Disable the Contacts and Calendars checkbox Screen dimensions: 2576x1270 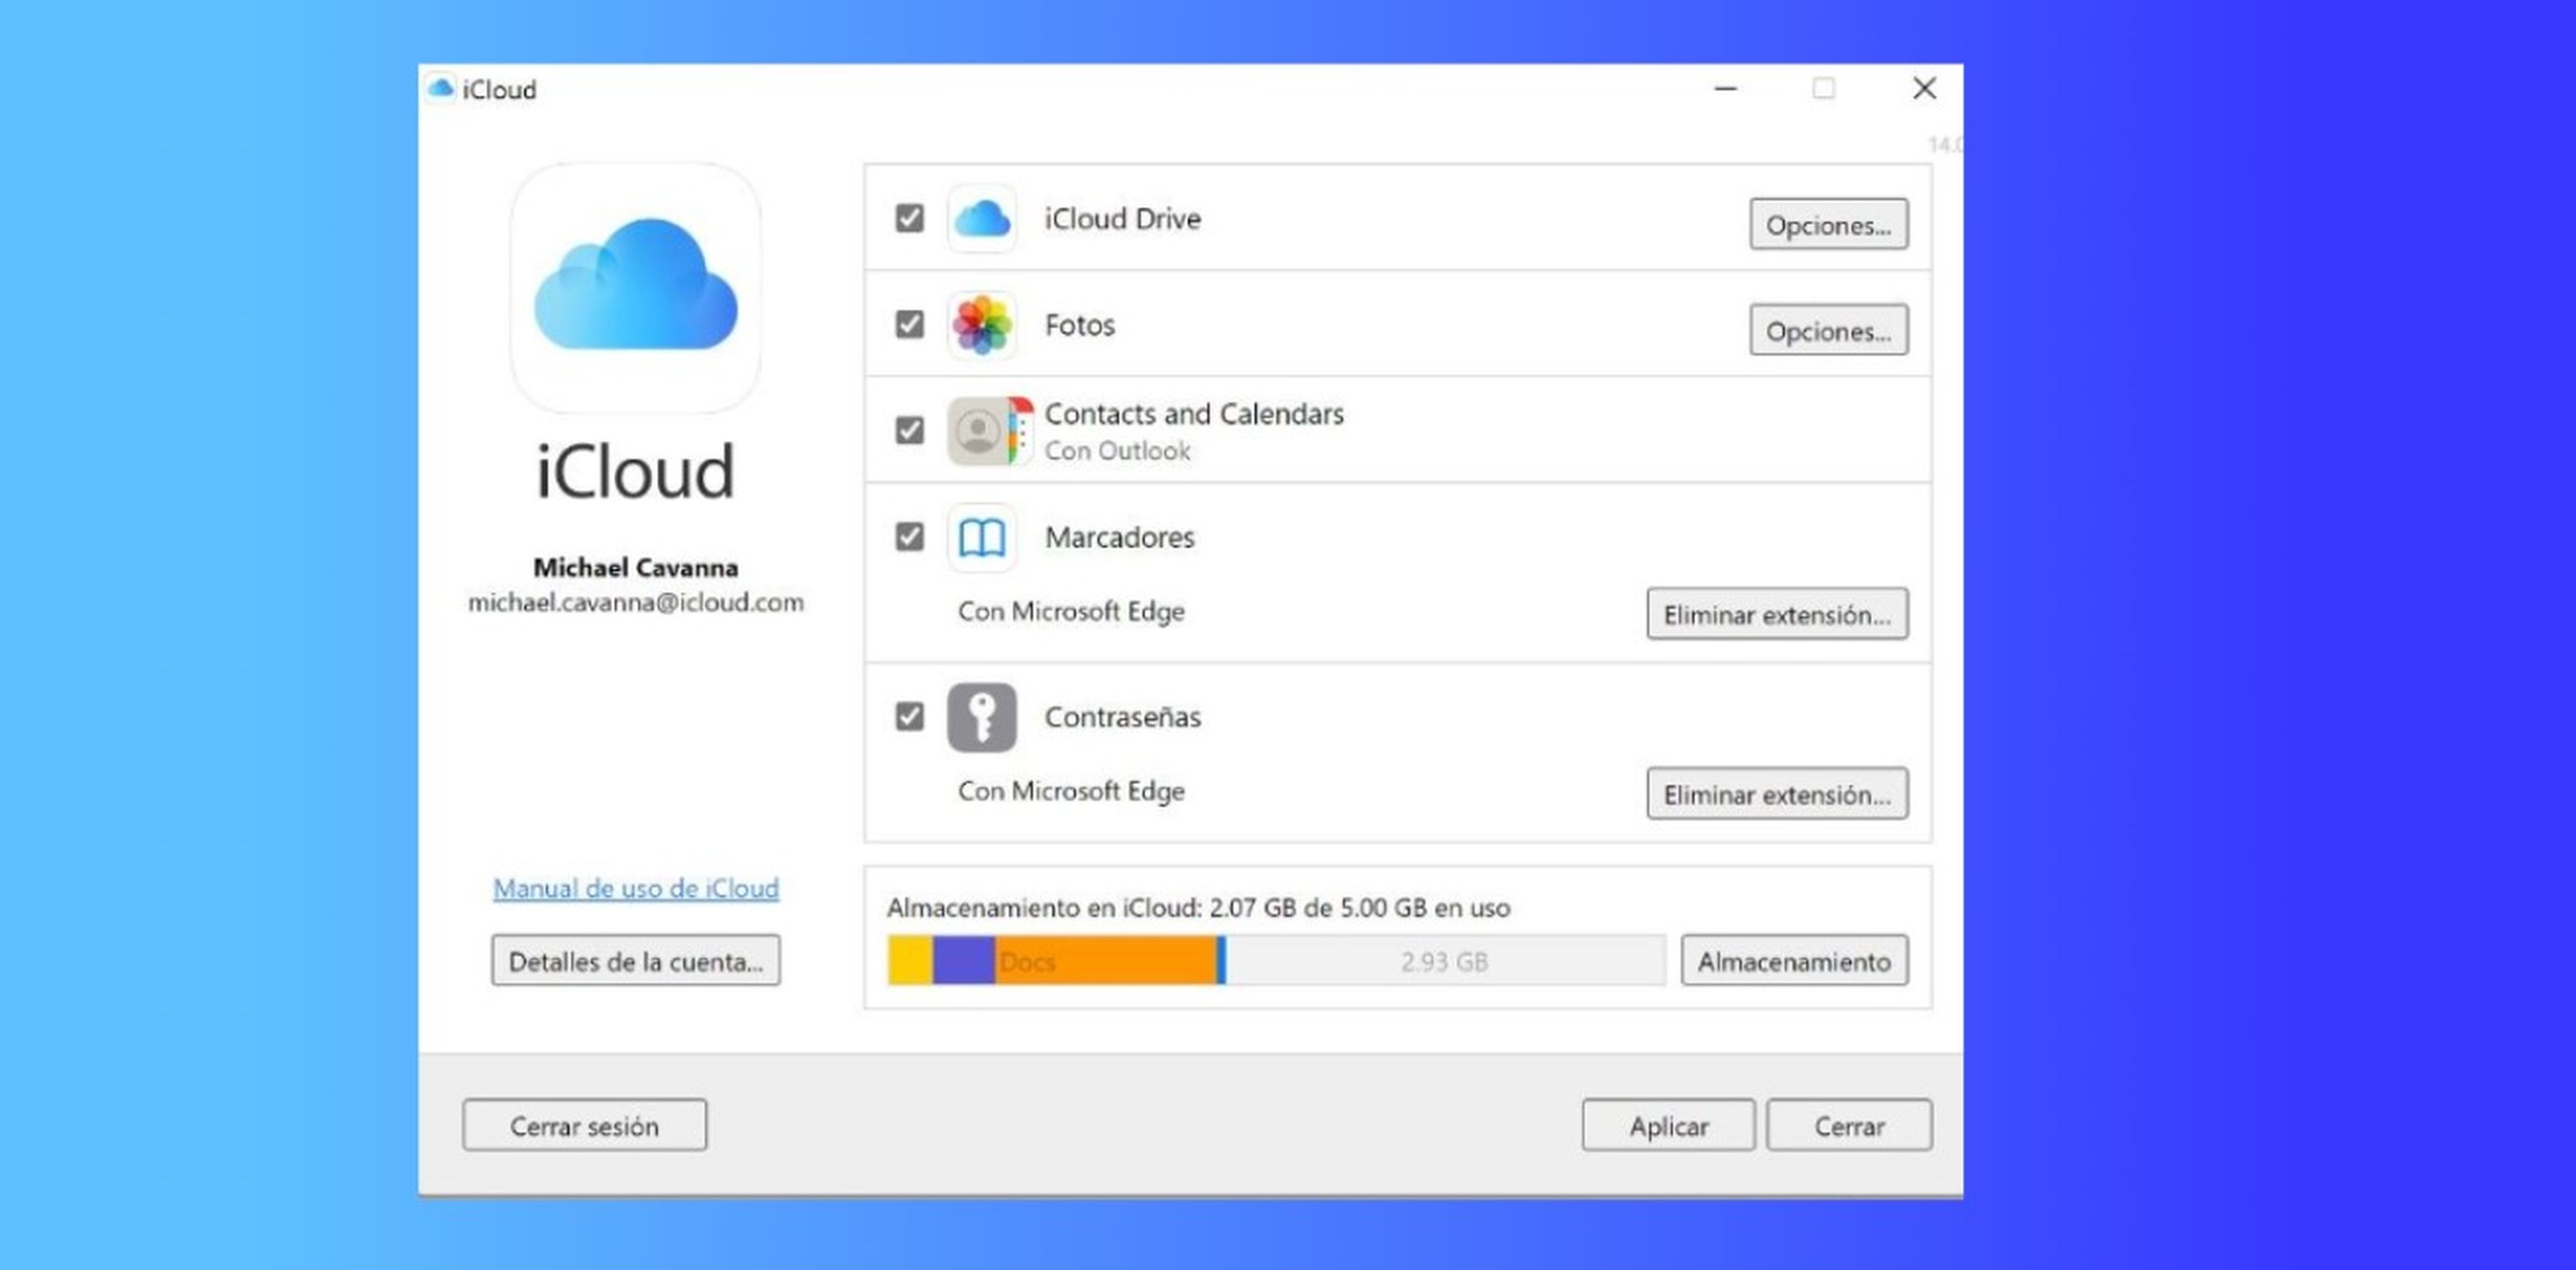pos(909,430)
